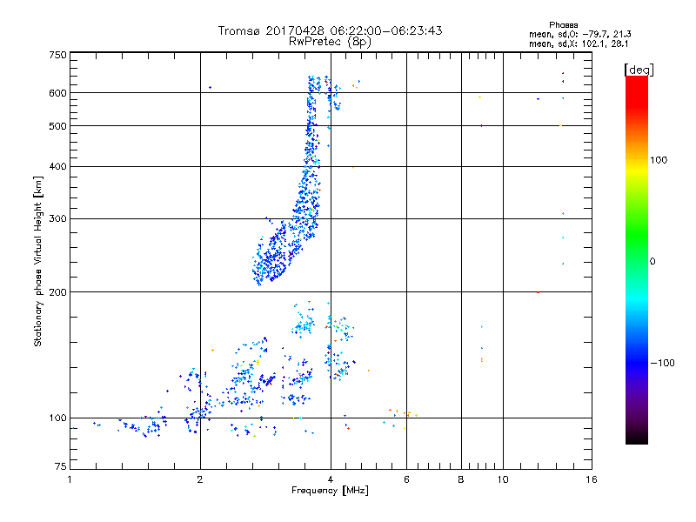Screen dimensions: 696x522
Task: Click the orange point cluster near 6 MHz, 100 km
Action: click(403, 413)
